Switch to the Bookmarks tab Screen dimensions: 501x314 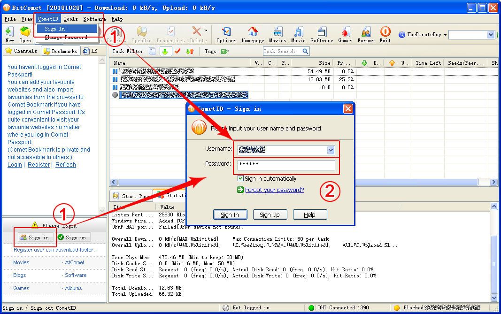pos(61,51)
